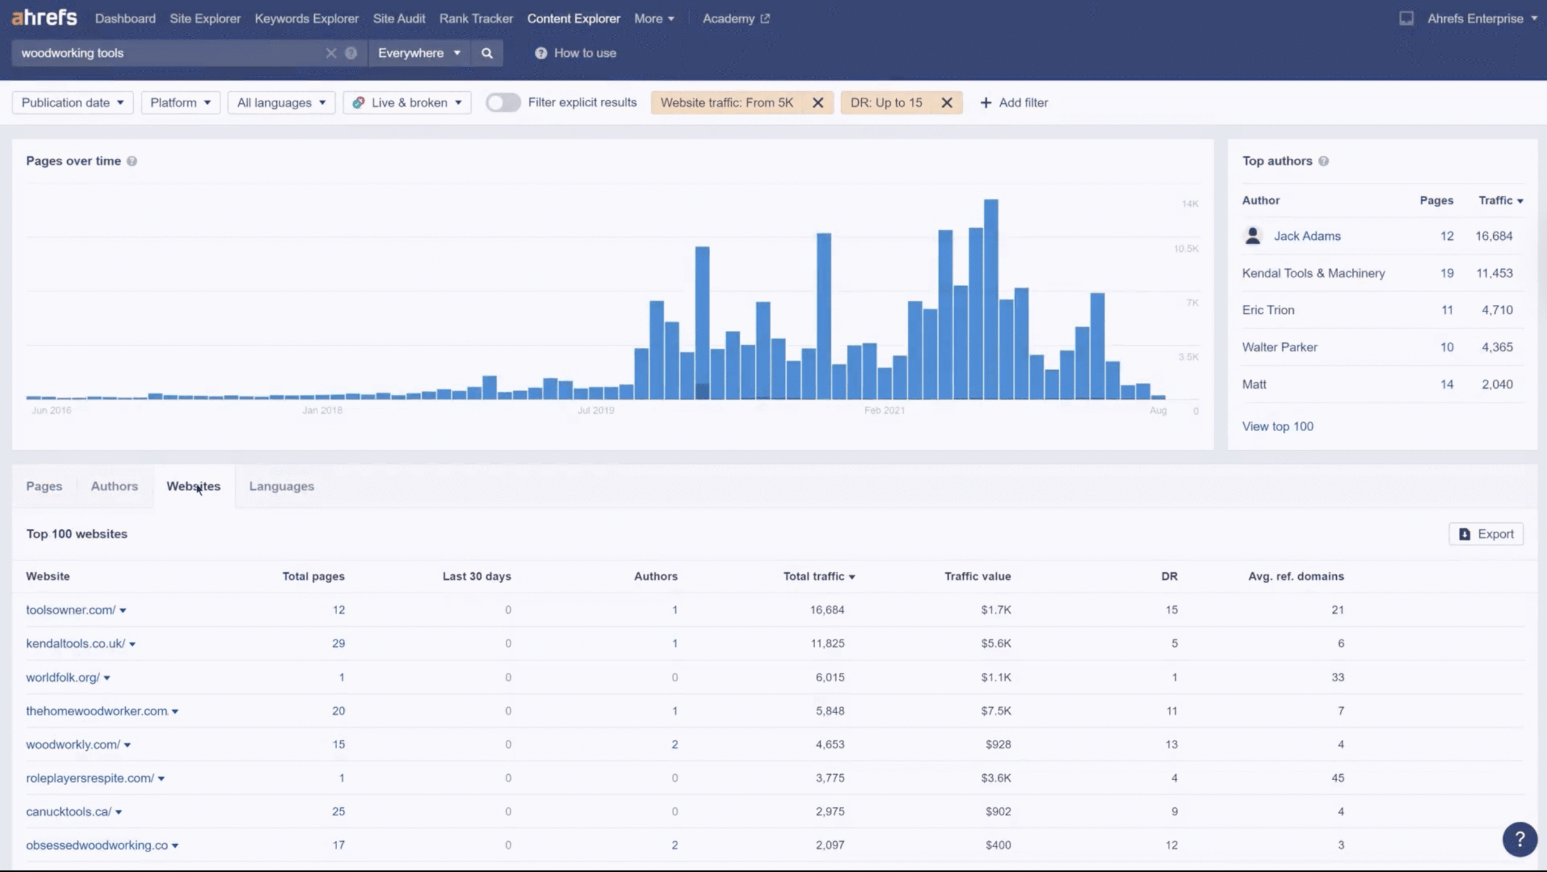Open Jack Adams author link

1307,236
